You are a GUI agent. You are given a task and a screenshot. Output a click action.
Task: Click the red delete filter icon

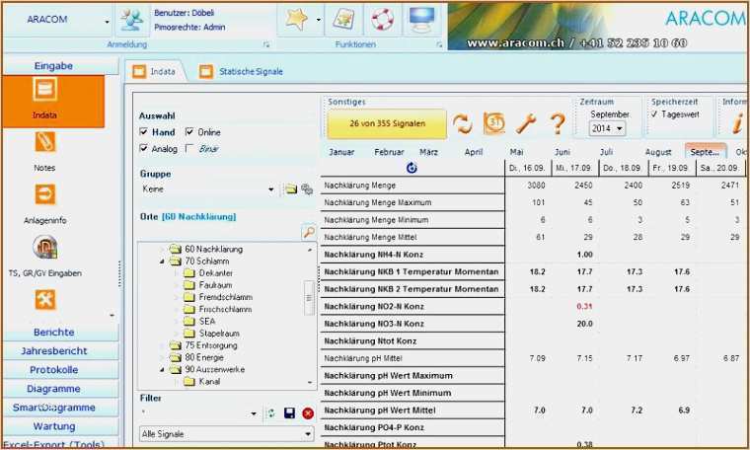308,413
